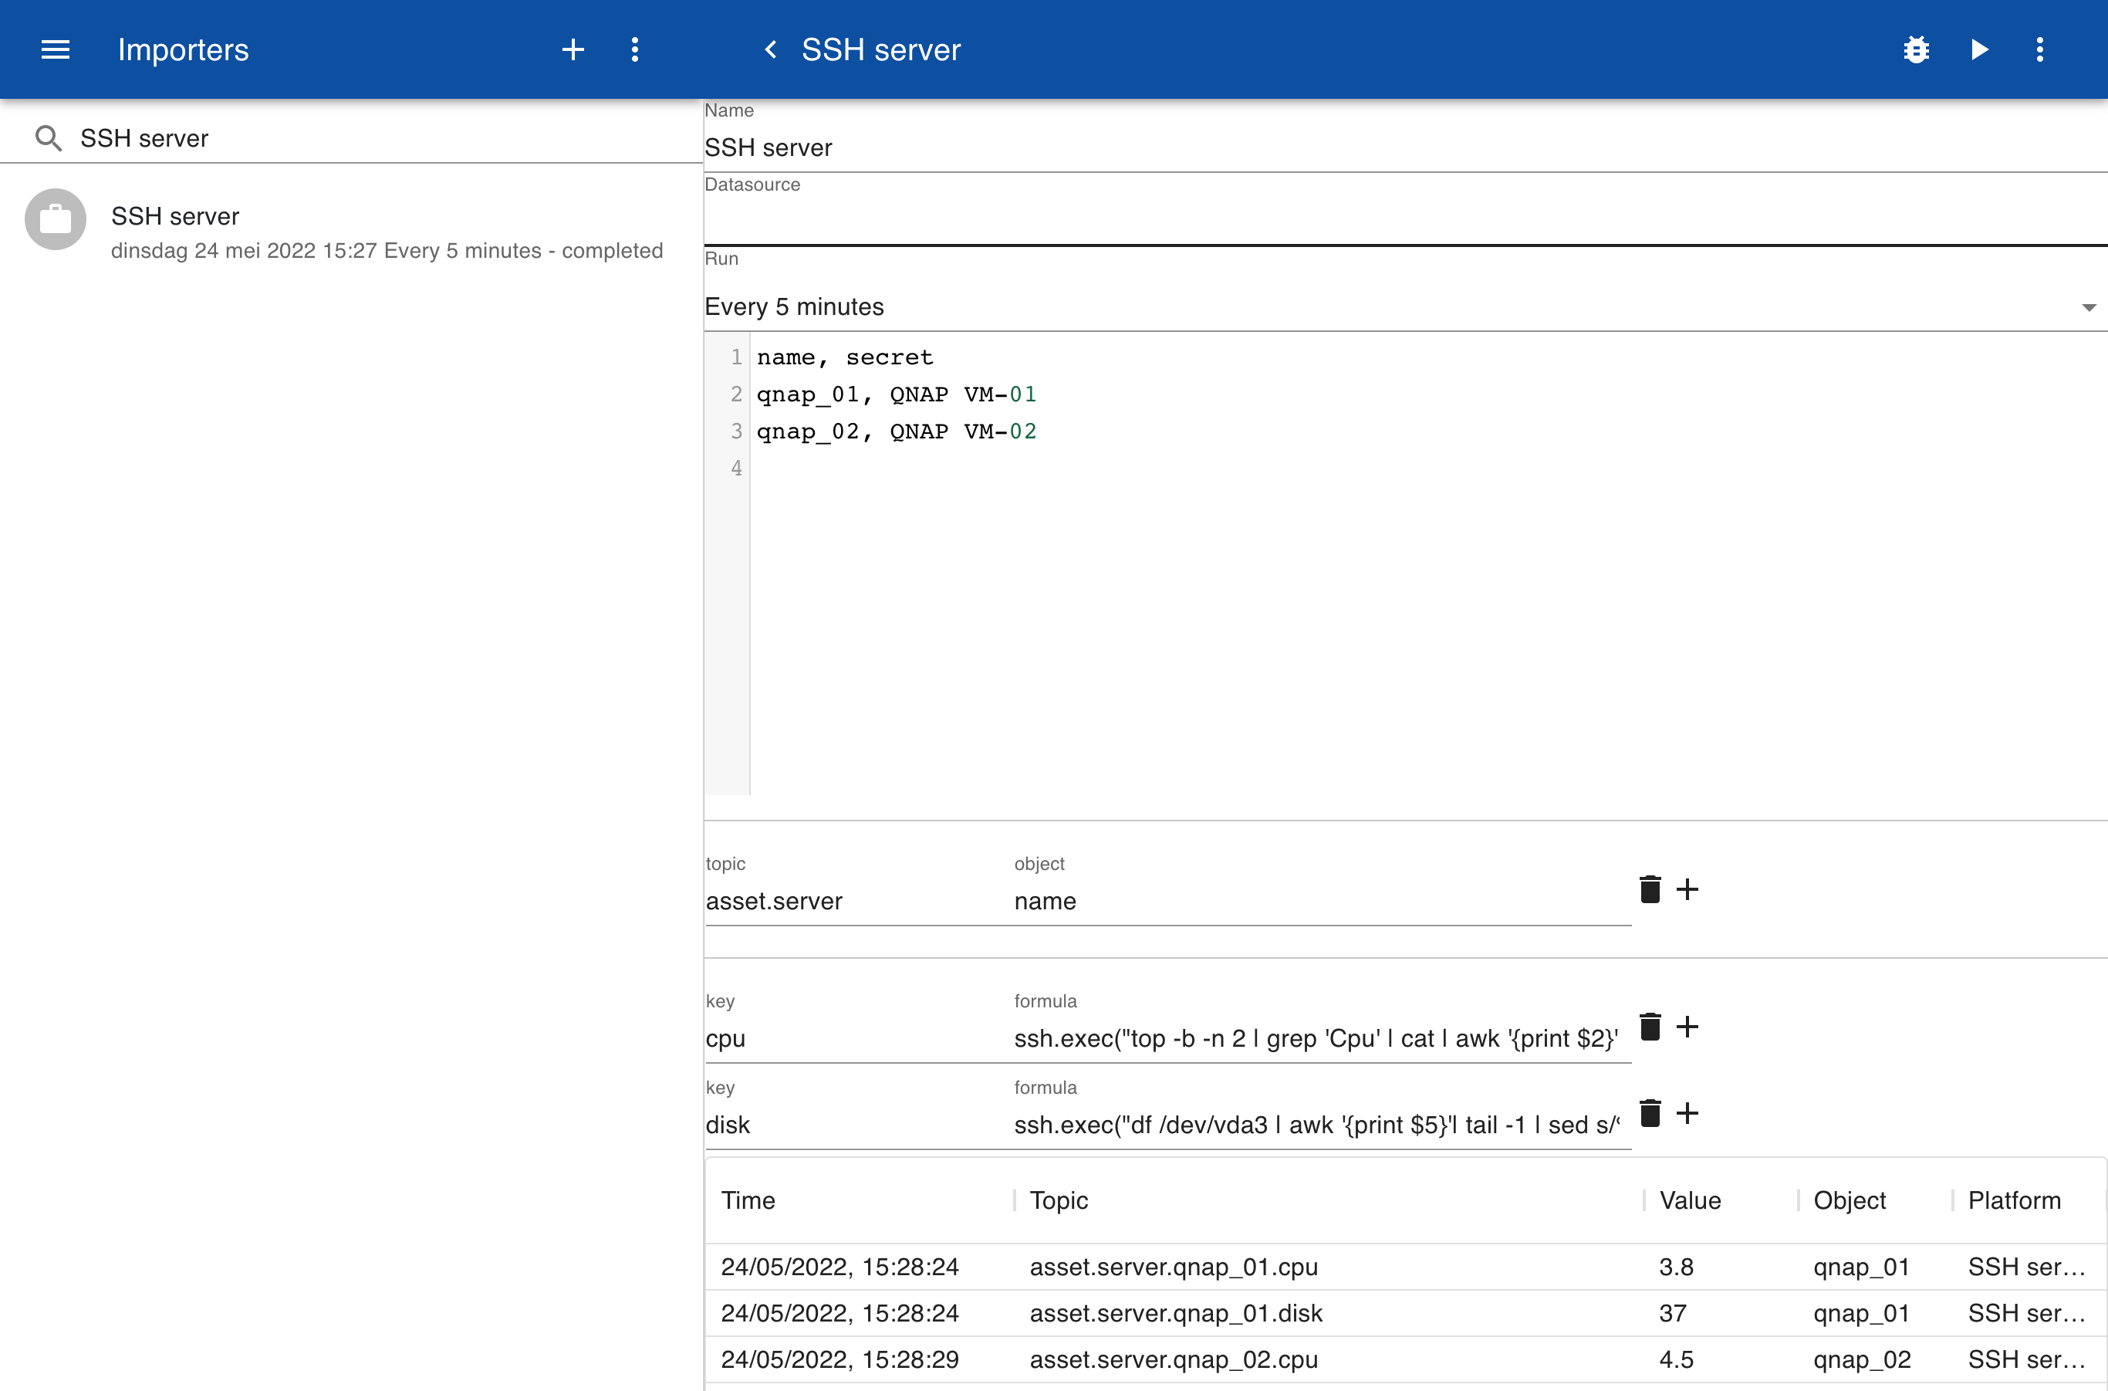The height and width of the screenshot is (1391, 2108).
Task: Open Importers list overflow menu
Action: 635,49
